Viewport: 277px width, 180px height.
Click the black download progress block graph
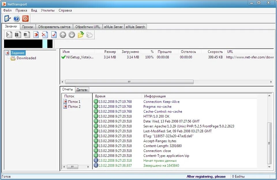tap(28, 44)
